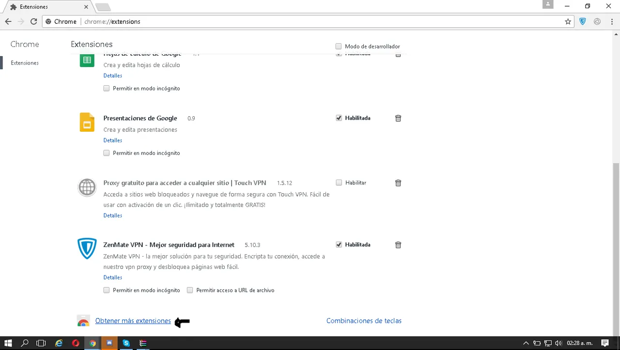Viewport: 620px width, 350px height.
Task: Click the Chrome heading in left sidebar
Action: pos(25,44)
